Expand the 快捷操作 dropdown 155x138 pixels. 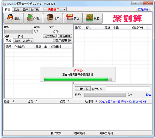[55, 9]
